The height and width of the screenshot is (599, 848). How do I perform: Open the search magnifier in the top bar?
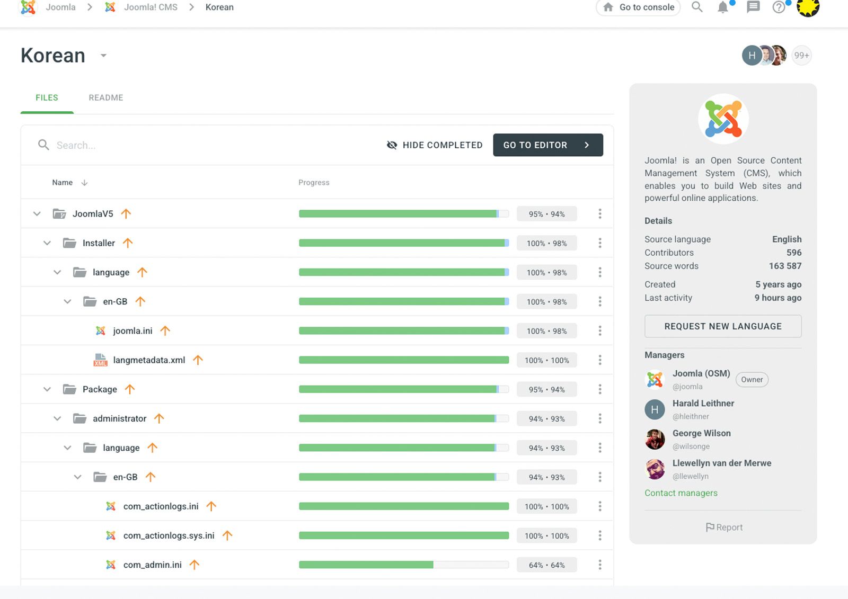click(x=697, y=7)
